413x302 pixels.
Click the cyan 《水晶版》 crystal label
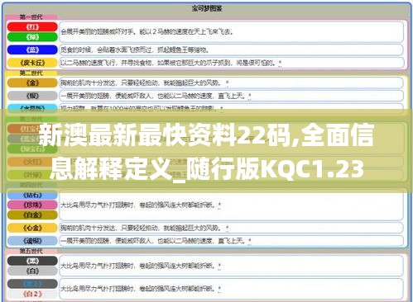32,107
